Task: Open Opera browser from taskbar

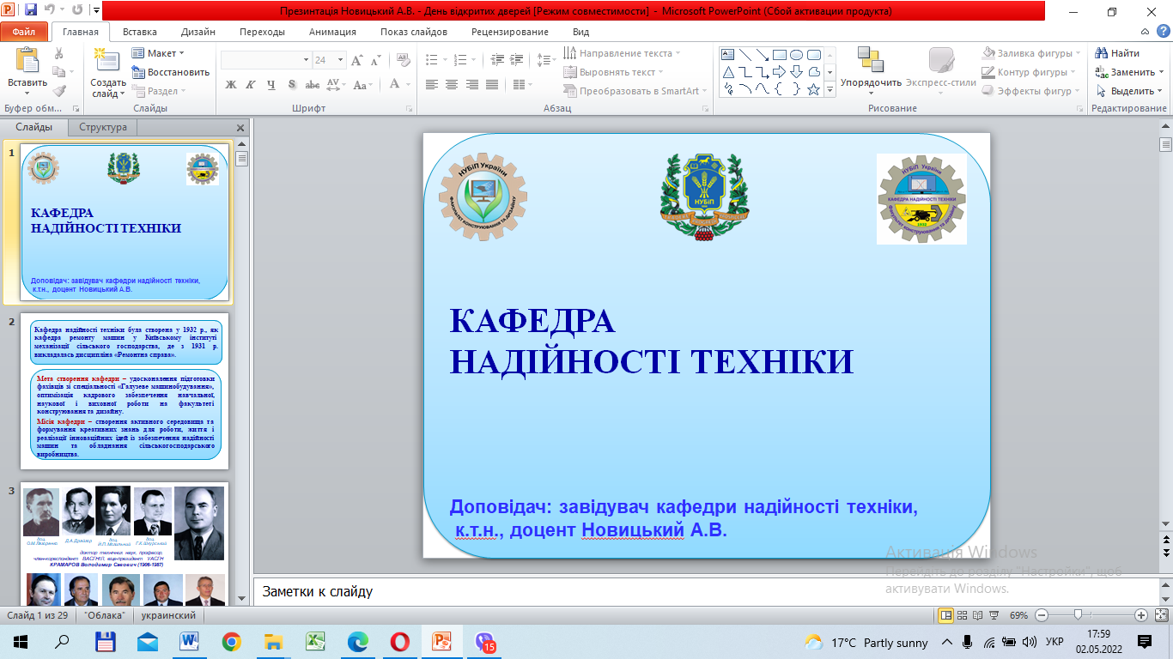Action: (400, 641)
